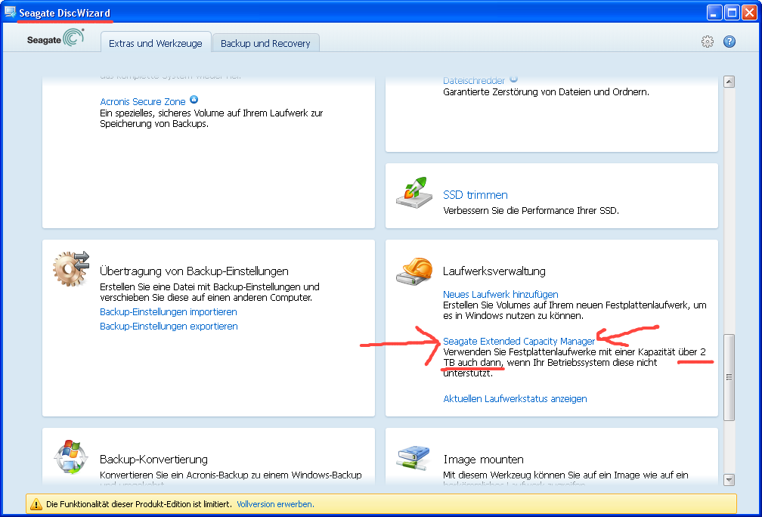The width and height of the screenshot is (762, 517).
Task: Click Backup-Einstellungen importieren
Action: coord(168,311)
